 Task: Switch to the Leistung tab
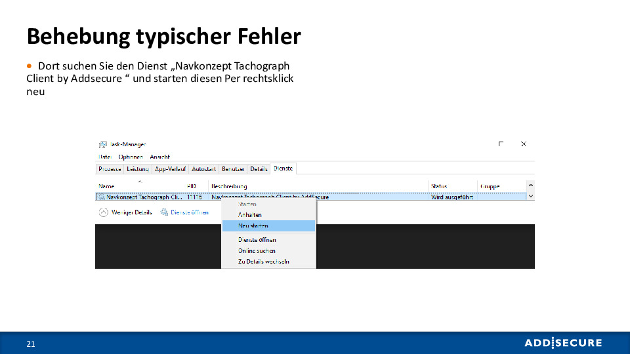[138, 169]
